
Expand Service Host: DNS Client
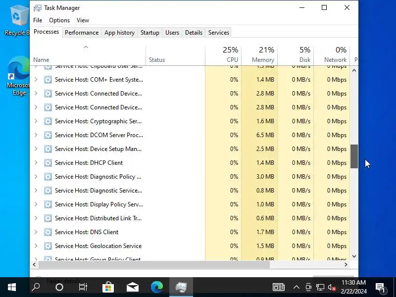click(x=36, y=232)
